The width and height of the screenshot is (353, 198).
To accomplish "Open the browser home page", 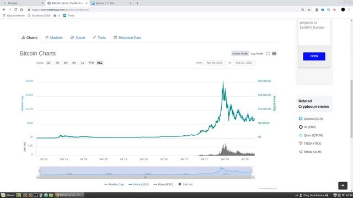I will 22,10.
